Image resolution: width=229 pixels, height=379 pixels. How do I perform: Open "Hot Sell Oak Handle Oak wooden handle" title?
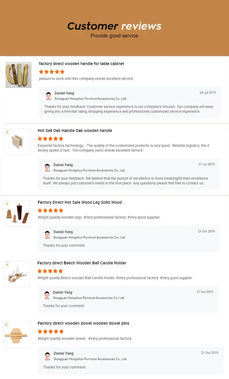click(75, 131)
